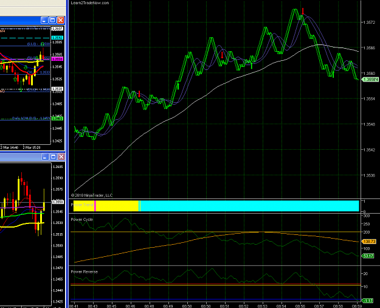Viewport: 380px width, 308px height.
Task: Click the orange Power Cycle value 138.73
Action: point(368,242)
